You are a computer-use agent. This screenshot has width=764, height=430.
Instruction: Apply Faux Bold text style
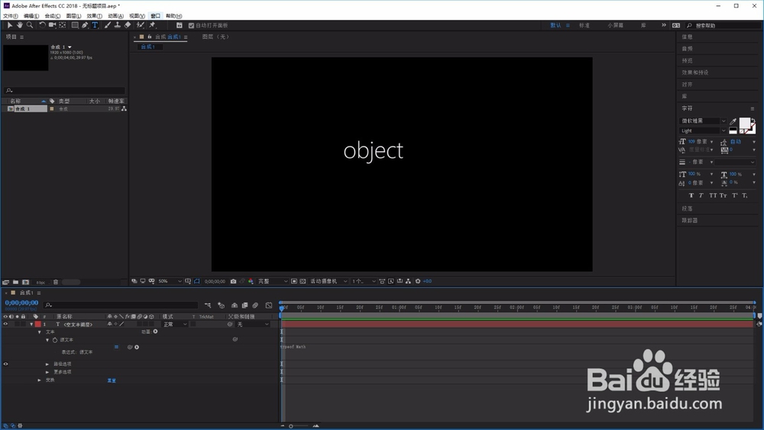coord(691,196)
